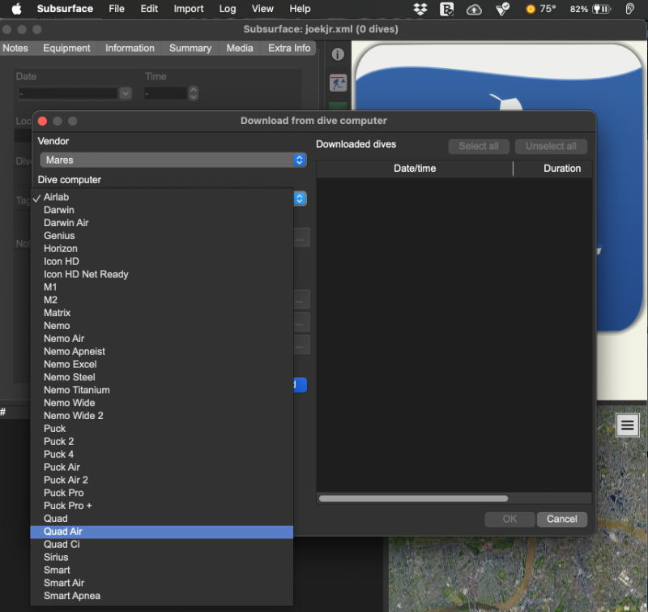Choose Nemo Excel option
The image size is (648, 612).
[161, 364]
